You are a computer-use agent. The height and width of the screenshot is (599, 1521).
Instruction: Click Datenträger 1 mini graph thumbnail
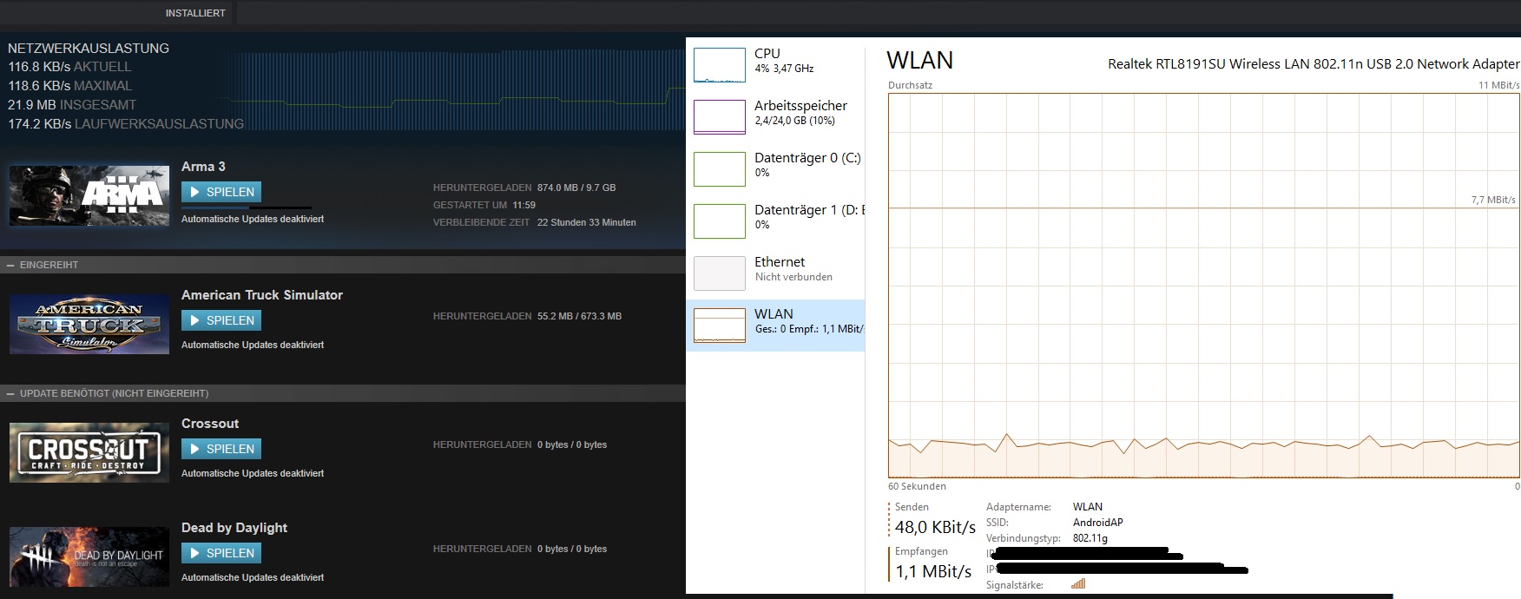coord(720,221)
